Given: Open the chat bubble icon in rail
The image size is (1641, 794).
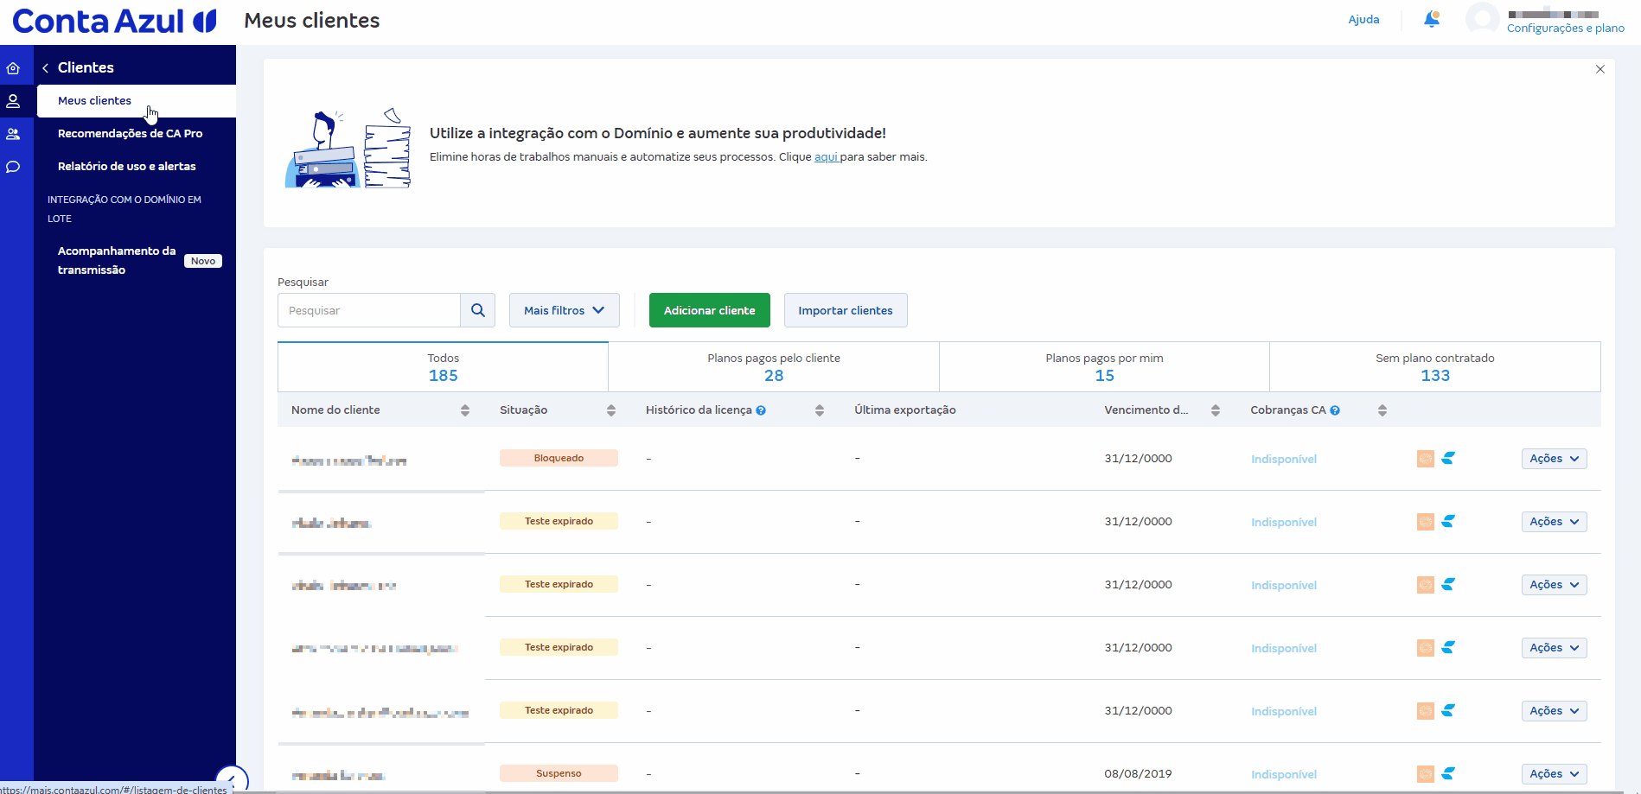Looking at the screenshot, I should tap(13, 167).
